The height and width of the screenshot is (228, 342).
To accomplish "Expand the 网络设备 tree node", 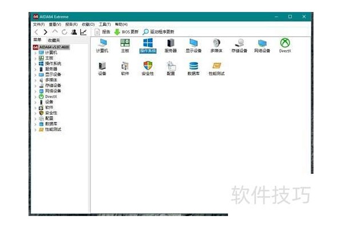I will (x=35, y=91).
